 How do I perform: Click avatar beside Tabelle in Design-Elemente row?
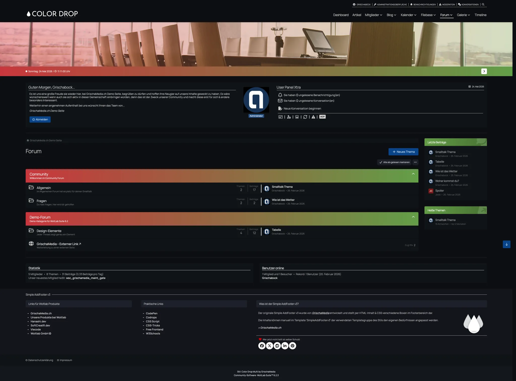(267, 232)
